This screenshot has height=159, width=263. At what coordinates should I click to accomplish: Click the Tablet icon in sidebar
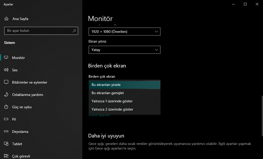coord(6,144)
